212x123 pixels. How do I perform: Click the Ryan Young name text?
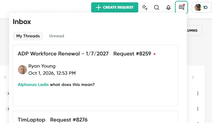[42, 66]
